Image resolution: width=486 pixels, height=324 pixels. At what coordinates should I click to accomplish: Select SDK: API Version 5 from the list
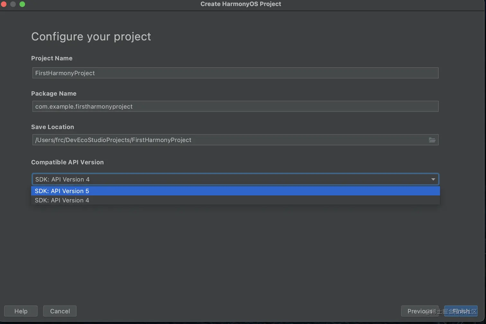click(x=235, y=191)
